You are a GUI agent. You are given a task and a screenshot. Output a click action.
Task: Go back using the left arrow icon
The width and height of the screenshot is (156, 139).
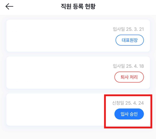(9, 6)
